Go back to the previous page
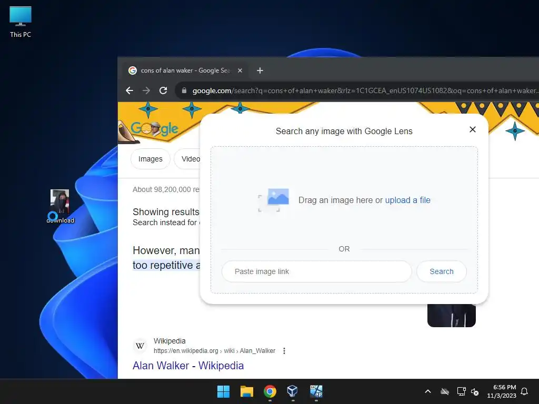The image size is (539, 404). point(129,90)
